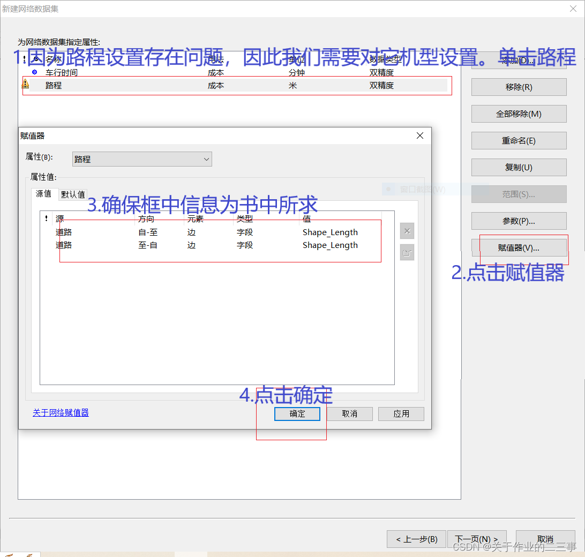This screenshot has height=557, width=585.
Task: Open parameters with the 参数(P) button
Action: tap(518, 221)
